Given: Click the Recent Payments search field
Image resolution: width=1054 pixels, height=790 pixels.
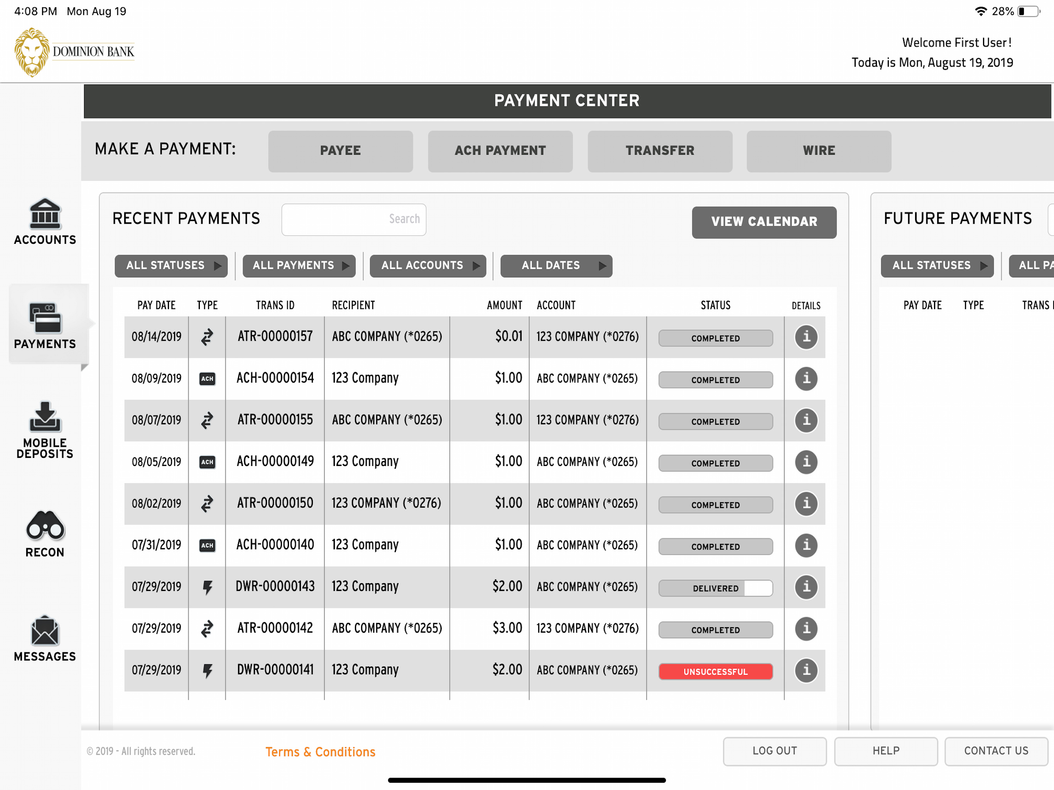Looking at the screenshot, I should 353,219.
